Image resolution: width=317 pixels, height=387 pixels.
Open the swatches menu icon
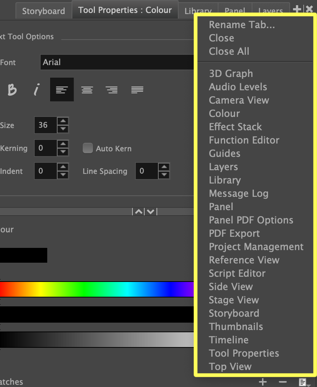303,382
